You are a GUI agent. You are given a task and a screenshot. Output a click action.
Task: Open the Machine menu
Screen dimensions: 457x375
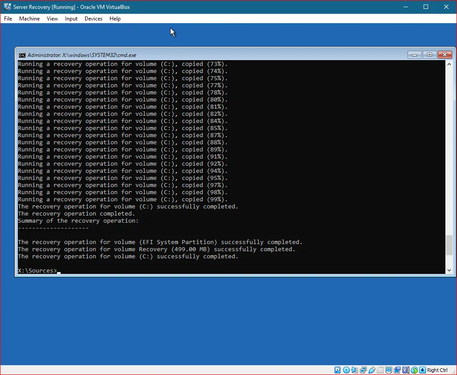pos(29,19)
